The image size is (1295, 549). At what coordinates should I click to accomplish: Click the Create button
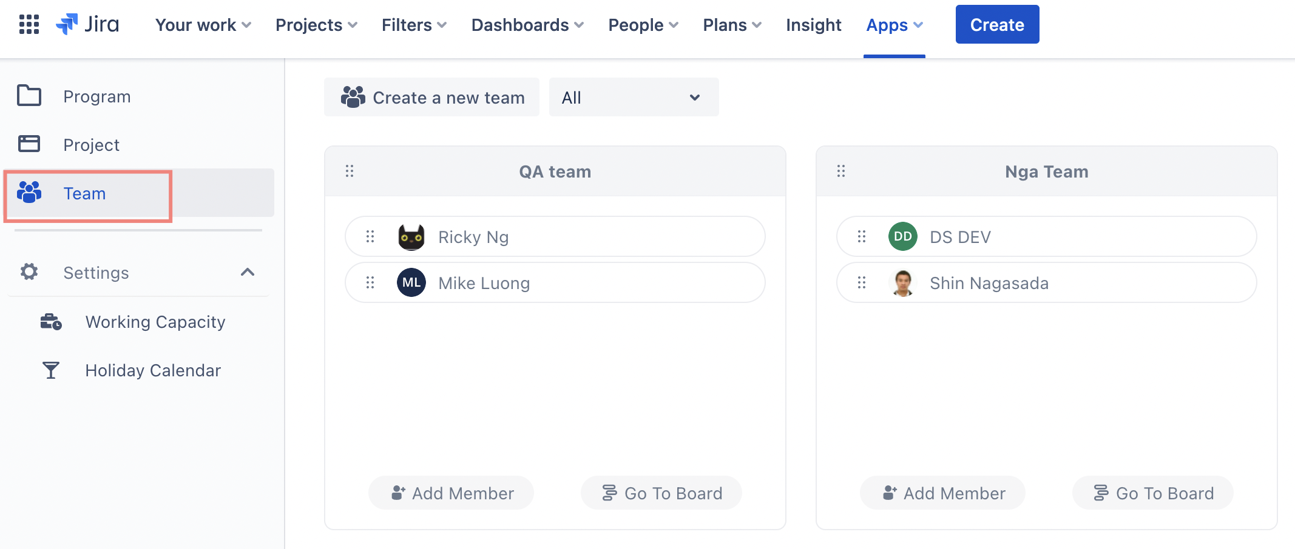(997, 25)
